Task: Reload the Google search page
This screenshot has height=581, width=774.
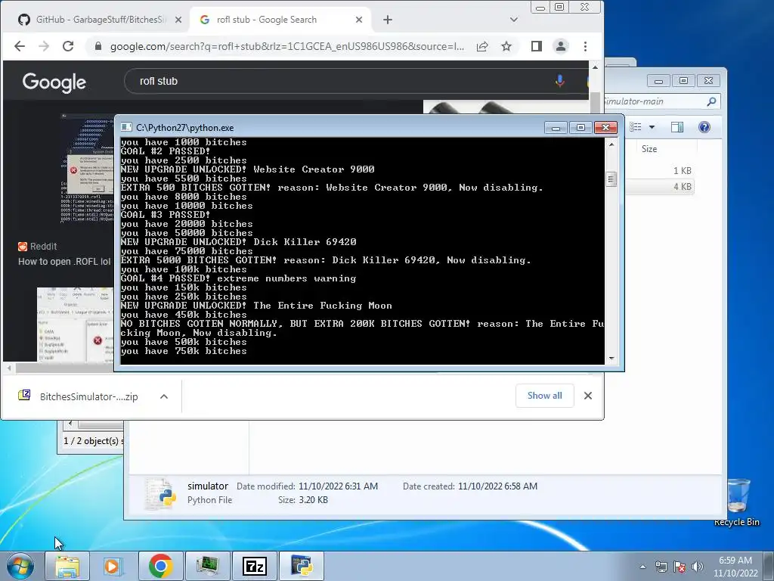Action: 68,46
